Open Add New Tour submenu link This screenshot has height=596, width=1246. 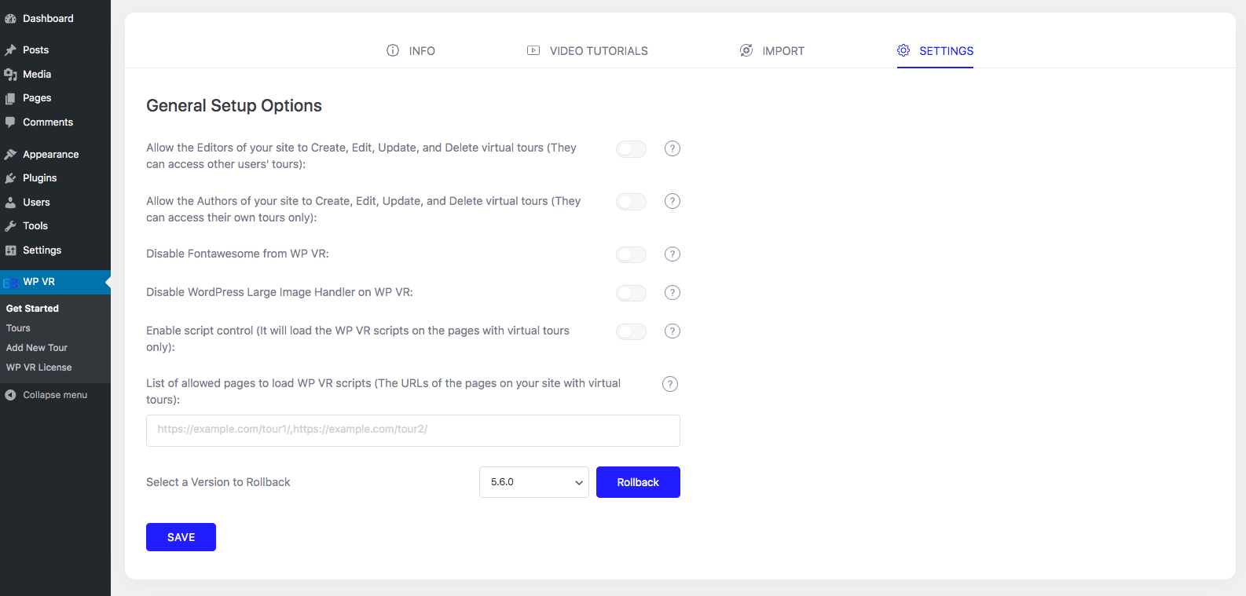point(37,348)
